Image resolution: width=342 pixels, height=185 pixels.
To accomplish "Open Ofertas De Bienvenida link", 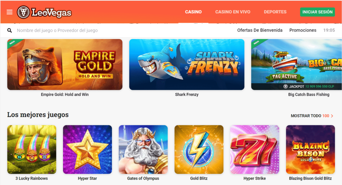I will coord(260,30).
